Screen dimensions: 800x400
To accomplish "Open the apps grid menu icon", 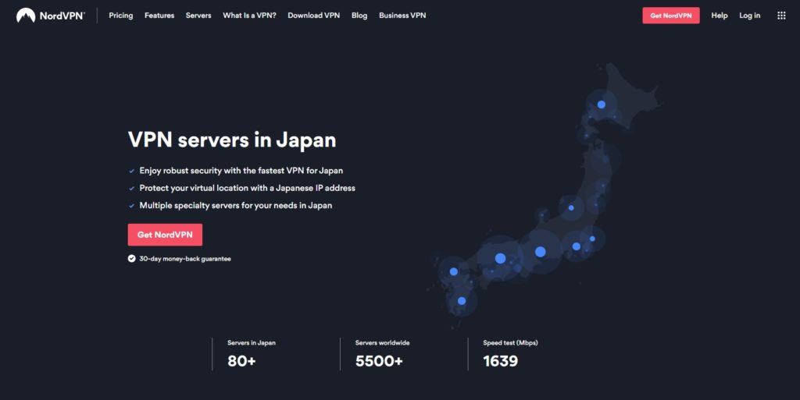I will 781,16.
